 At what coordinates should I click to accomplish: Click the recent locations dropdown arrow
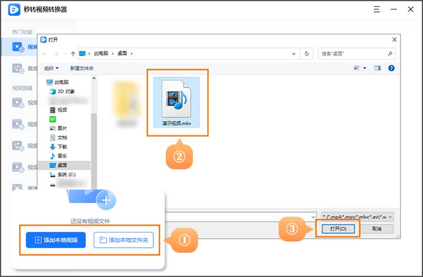click(x=65, y=54)
